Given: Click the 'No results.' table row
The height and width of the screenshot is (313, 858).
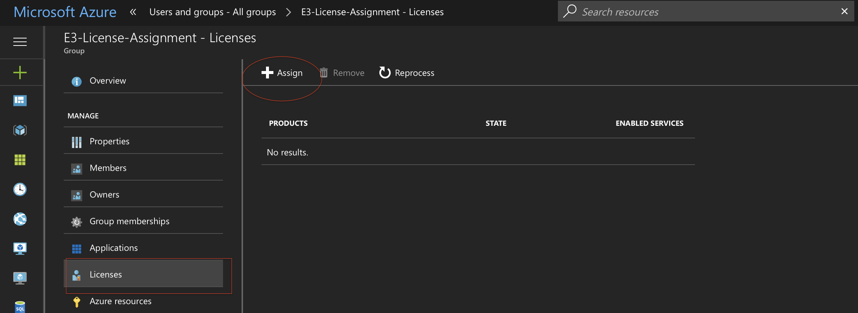Looking at the screenshot, I should [x=478, y=152].
